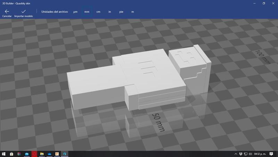Minimize the 3D Builder window
The image size is (278, 157).
(254, 3)
